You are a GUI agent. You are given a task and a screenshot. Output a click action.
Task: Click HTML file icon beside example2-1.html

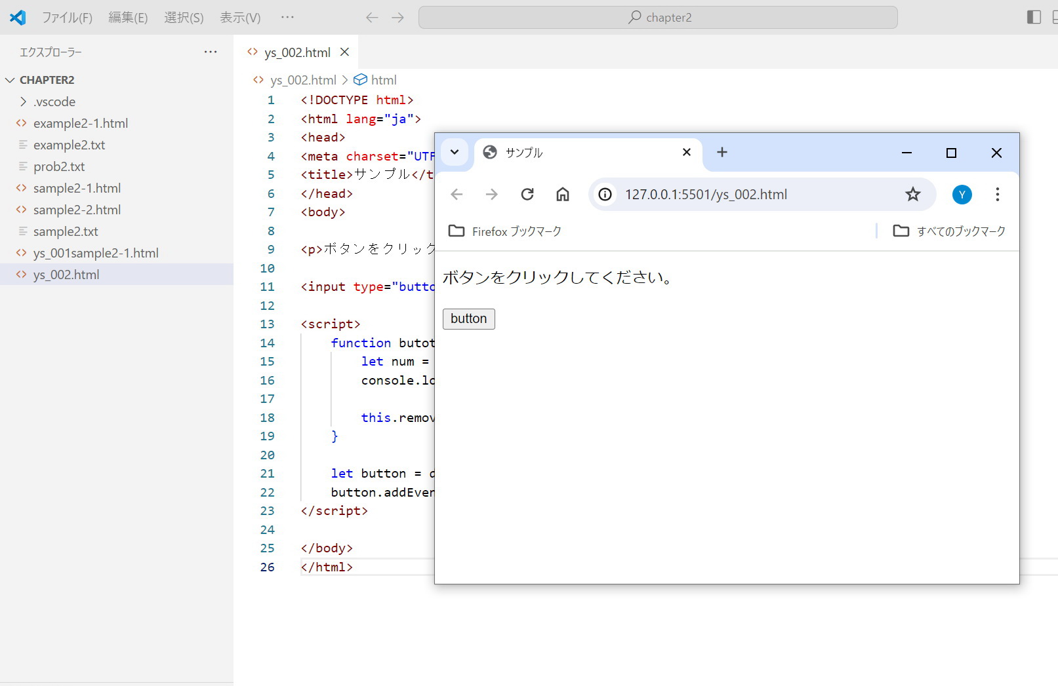pos(22,123)
